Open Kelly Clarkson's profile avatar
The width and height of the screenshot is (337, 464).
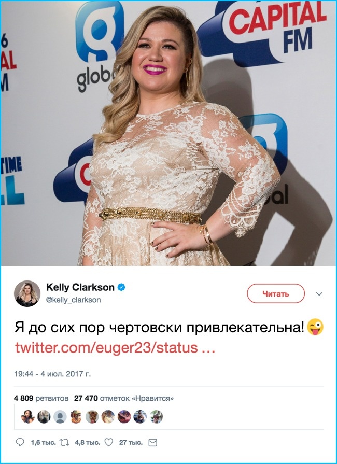coord(27,293)
